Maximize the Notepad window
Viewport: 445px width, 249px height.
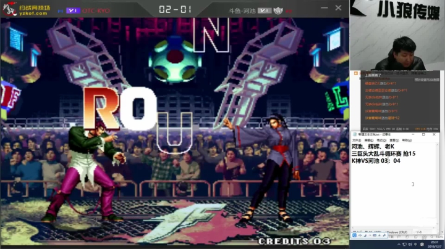pyautogui.click(x=423, y=134)
